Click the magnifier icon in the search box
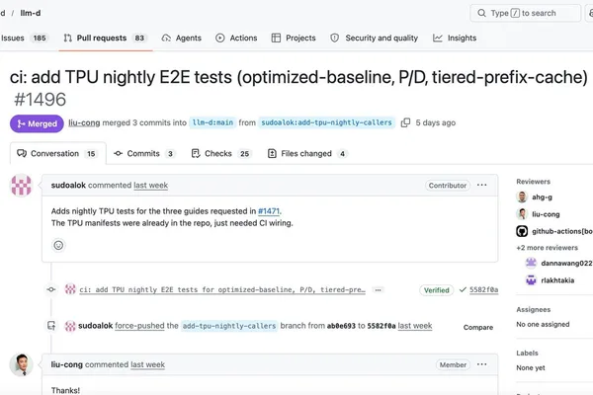Image resolution: width=593 pixels, height=395 pixels. 481,13
